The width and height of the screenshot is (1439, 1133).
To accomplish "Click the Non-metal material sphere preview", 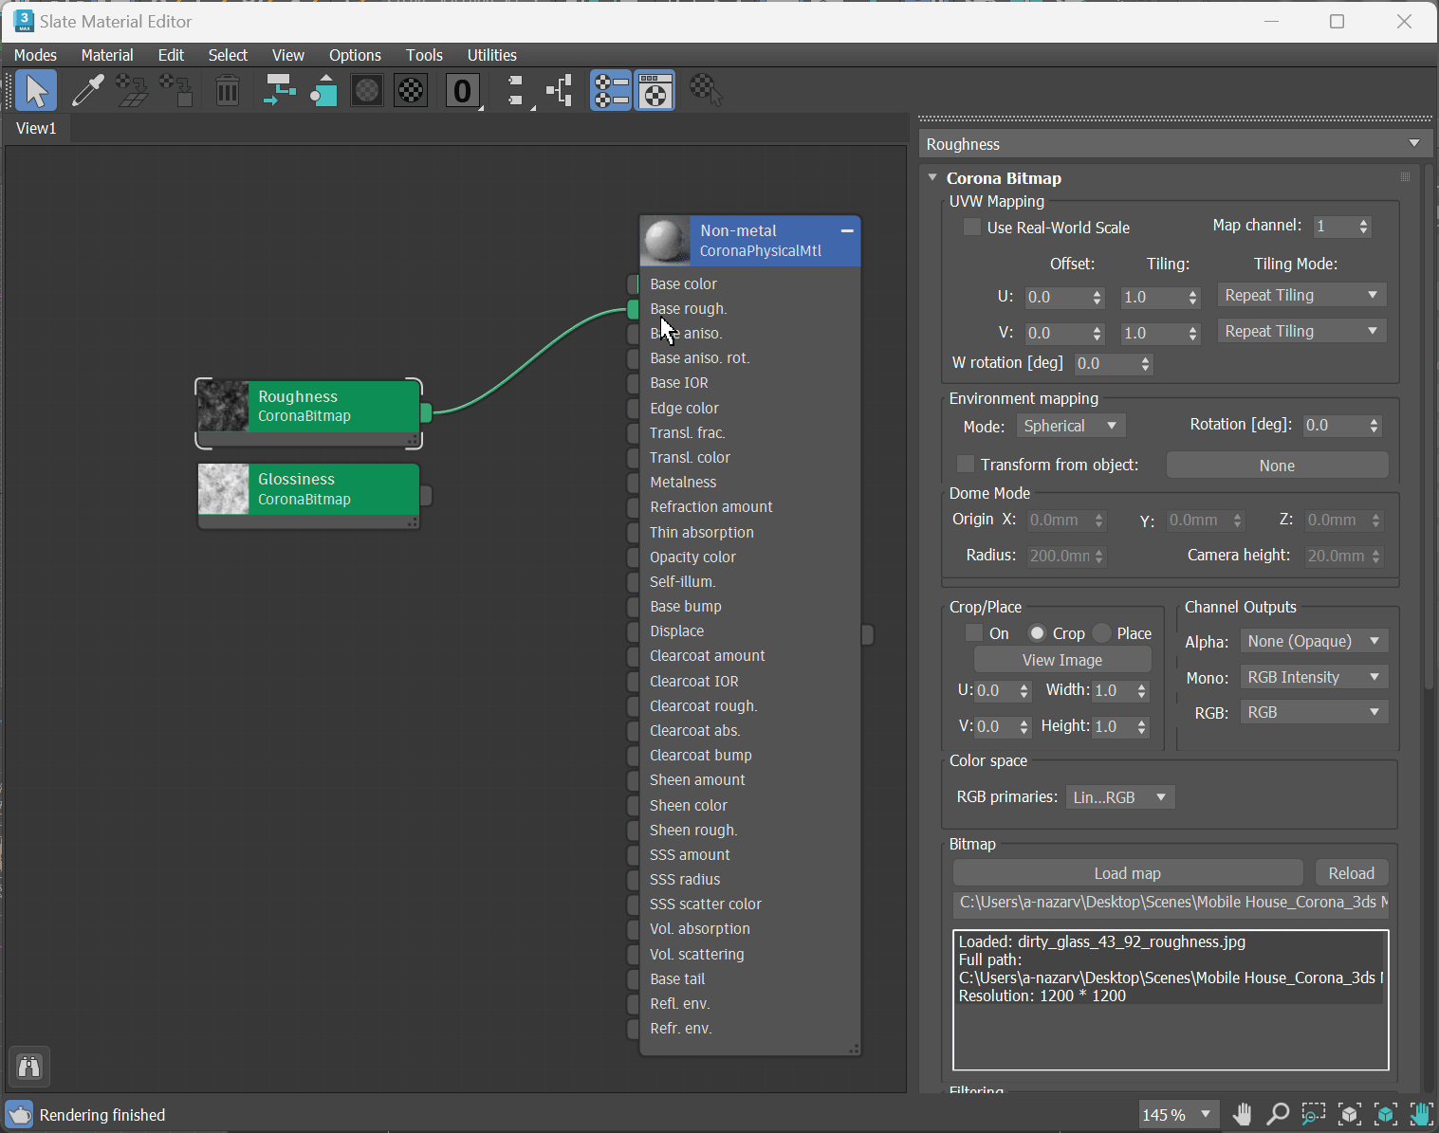I will [667, 241].
